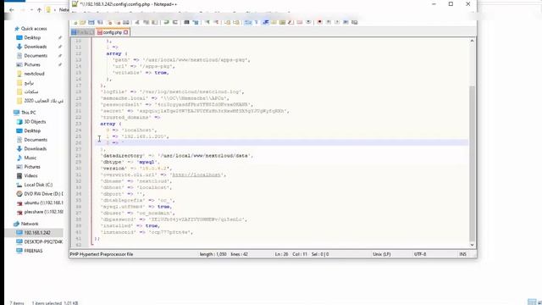This screenshot has height=305, width=542.
Task: Click the Redo toolbar icon
Action: click(x=175, y=22)
